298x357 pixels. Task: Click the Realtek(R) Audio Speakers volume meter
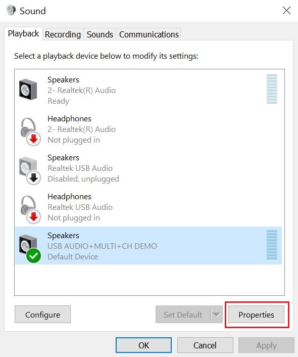[272, 89]
